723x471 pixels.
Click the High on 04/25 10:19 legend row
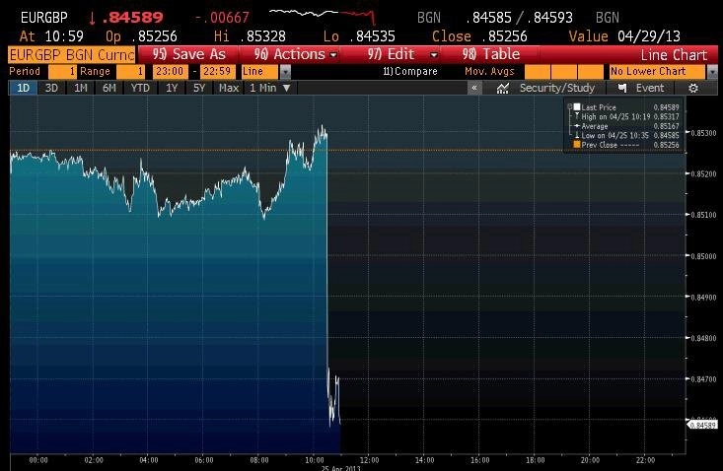(626, 117)
